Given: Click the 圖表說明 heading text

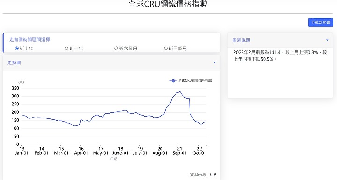Looking at the screenshot, I should [241, 40].
